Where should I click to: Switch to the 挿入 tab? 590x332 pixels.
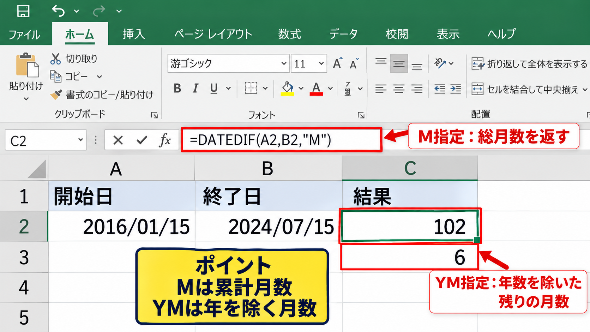point(134,34)
